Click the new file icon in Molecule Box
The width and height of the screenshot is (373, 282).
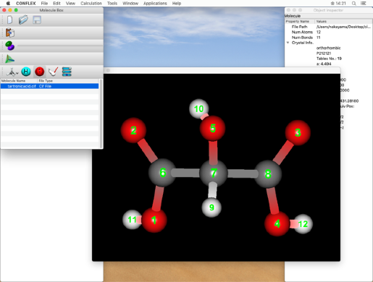click(9, 20)
